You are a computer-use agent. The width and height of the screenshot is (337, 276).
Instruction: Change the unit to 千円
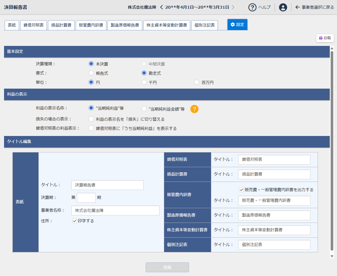(144, 82)
